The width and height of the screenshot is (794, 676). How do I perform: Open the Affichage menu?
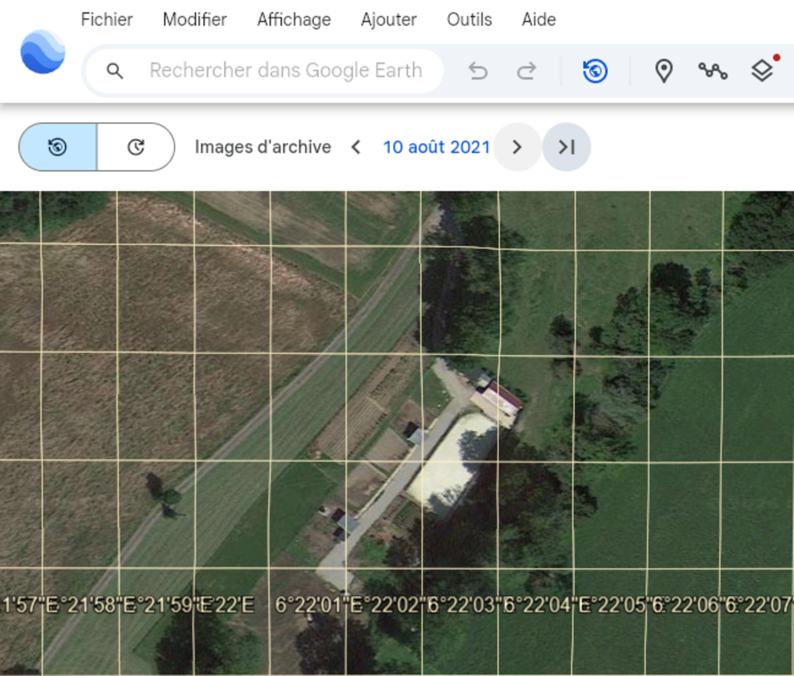294,20
